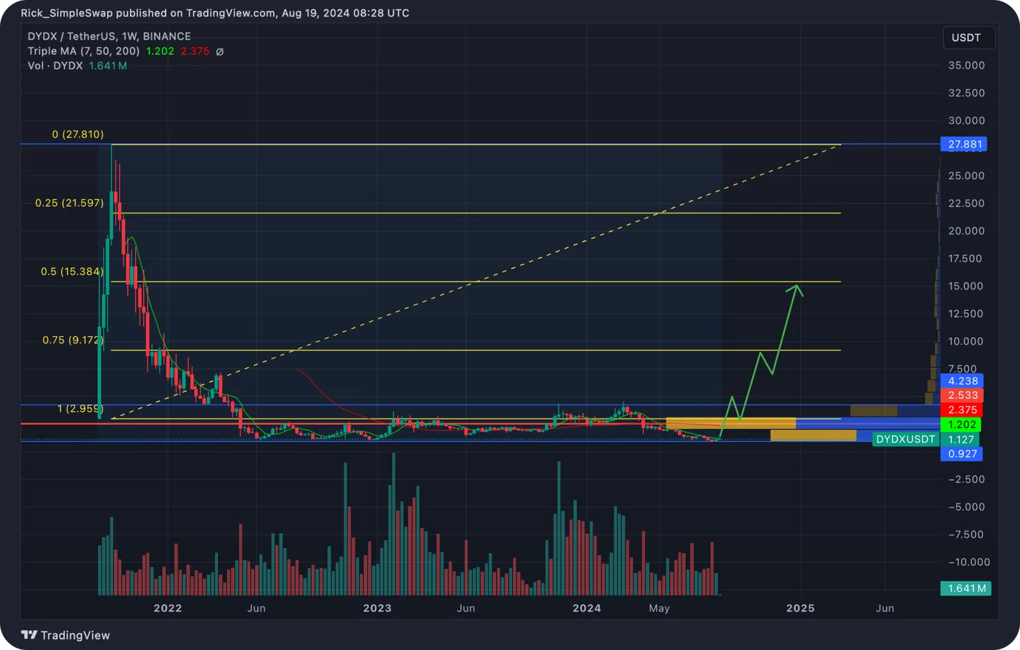Screen dimensions: 1020x650
Task: Click the 27.881 blue price label
Action: 964,144
